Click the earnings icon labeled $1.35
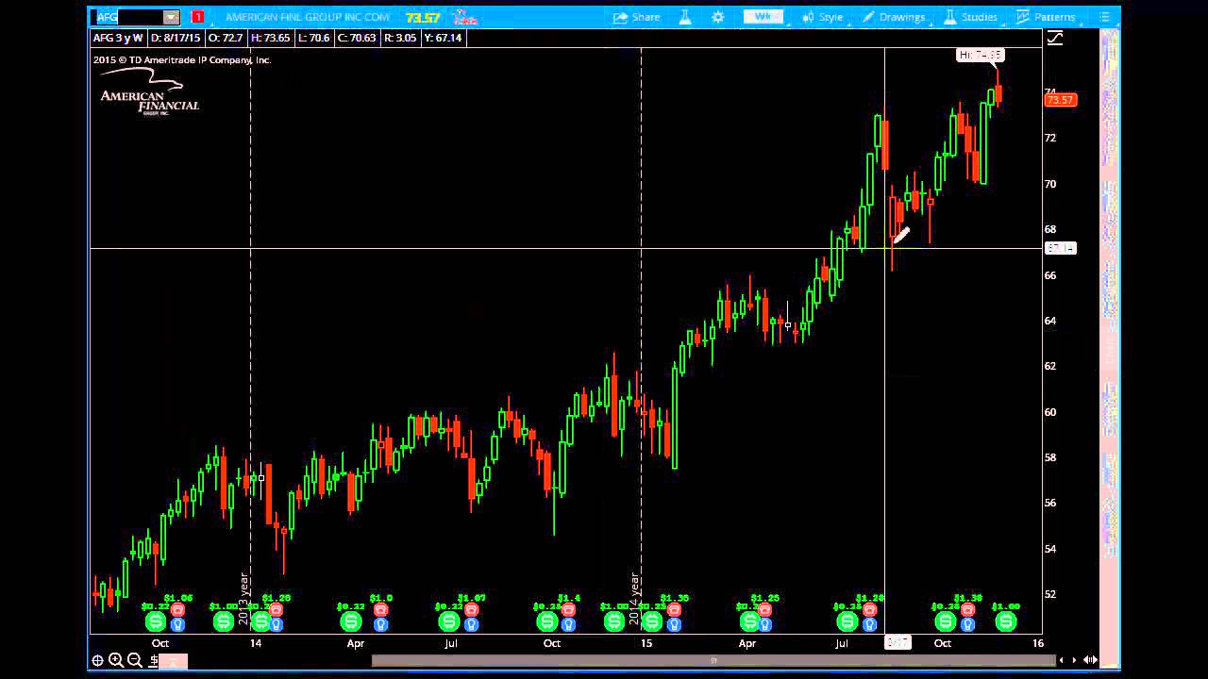Image resolution: width=1208 pixels, height=679 pixels. click(x=674, y=610)
